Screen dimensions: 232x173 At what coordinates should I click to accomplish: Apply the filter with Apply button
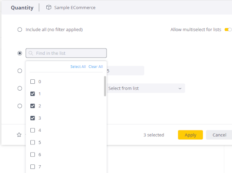point(190,135)
